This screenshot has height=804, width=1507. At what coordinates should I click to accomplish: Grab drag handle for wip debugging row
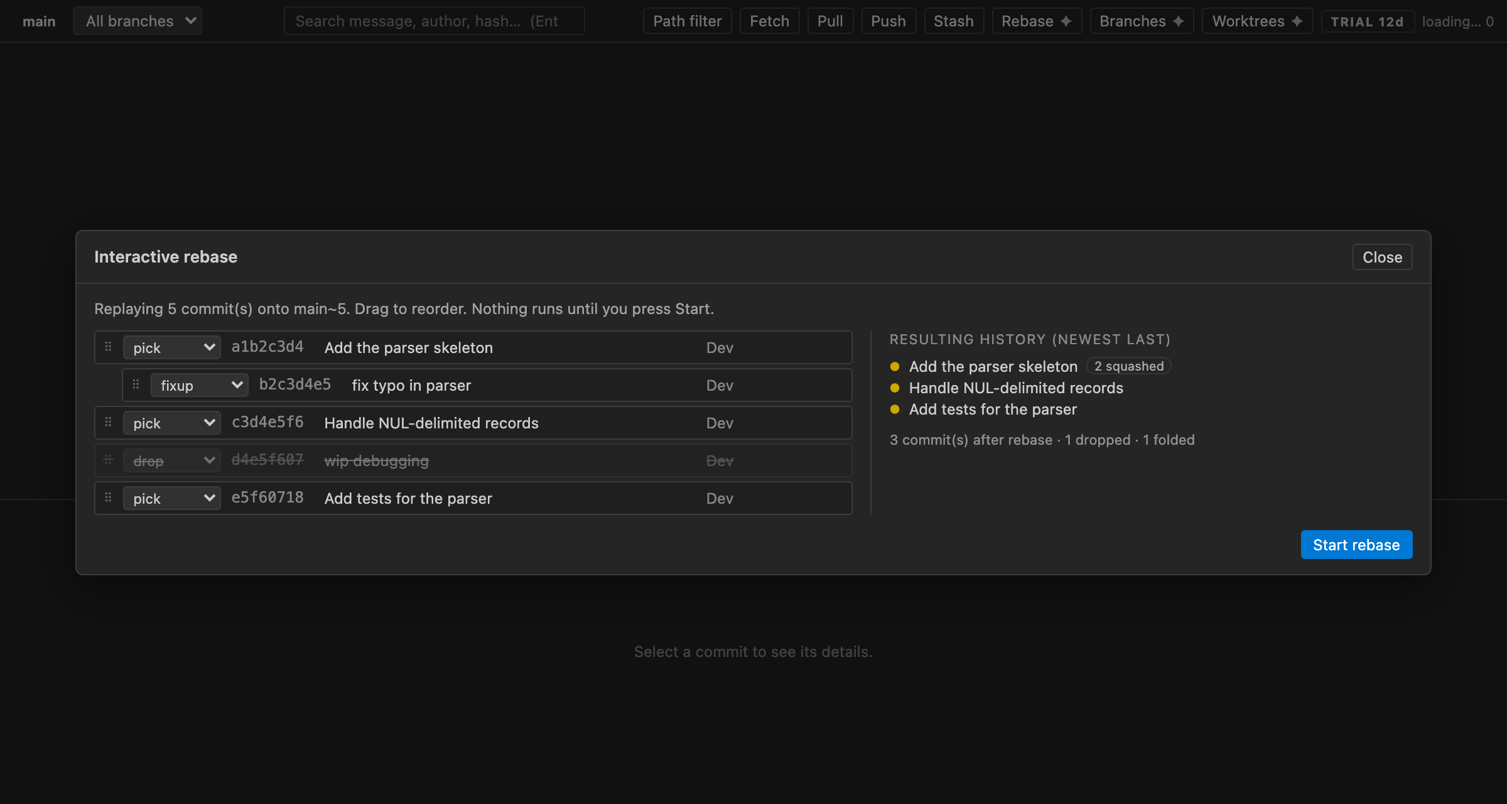pyautogui.click(x=108, y=460)
